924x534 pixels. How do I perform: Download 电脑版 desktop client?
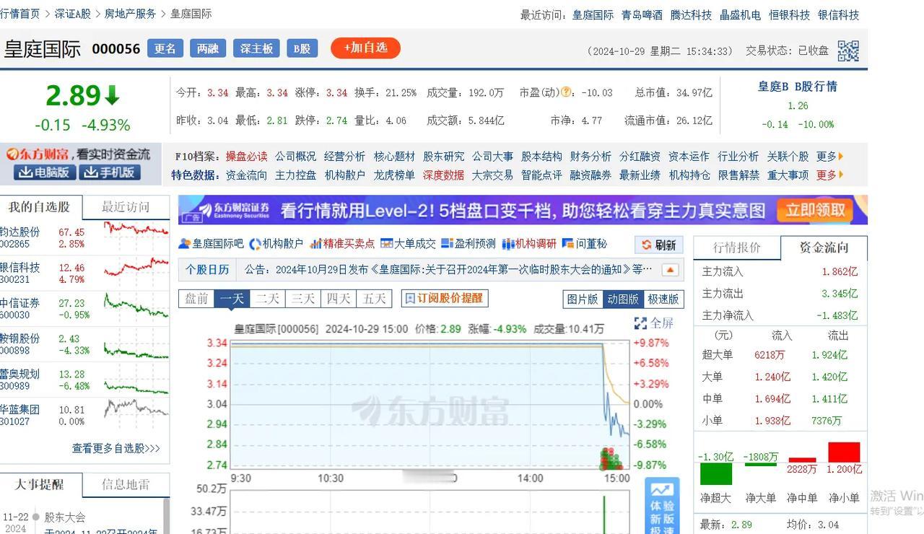point(45,172)
